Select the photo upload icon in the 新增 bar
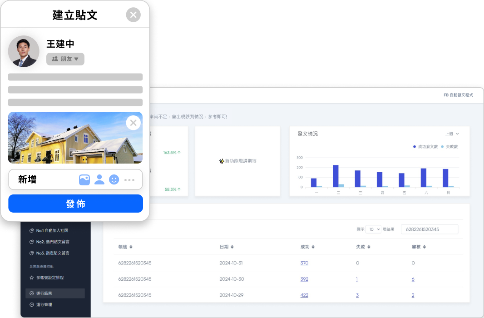This screenshot has width=484, height=318. pyautogui.click(x=84, y=180)
